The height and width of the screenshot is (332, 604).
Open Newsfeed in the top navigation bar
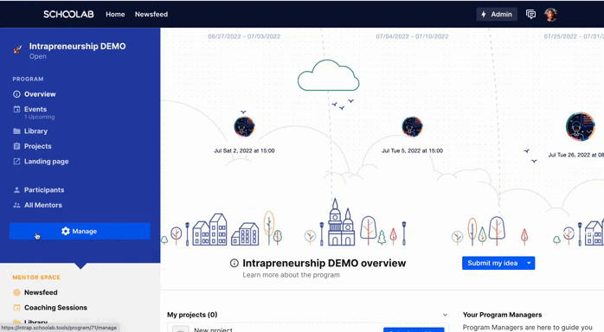[151, 14]
